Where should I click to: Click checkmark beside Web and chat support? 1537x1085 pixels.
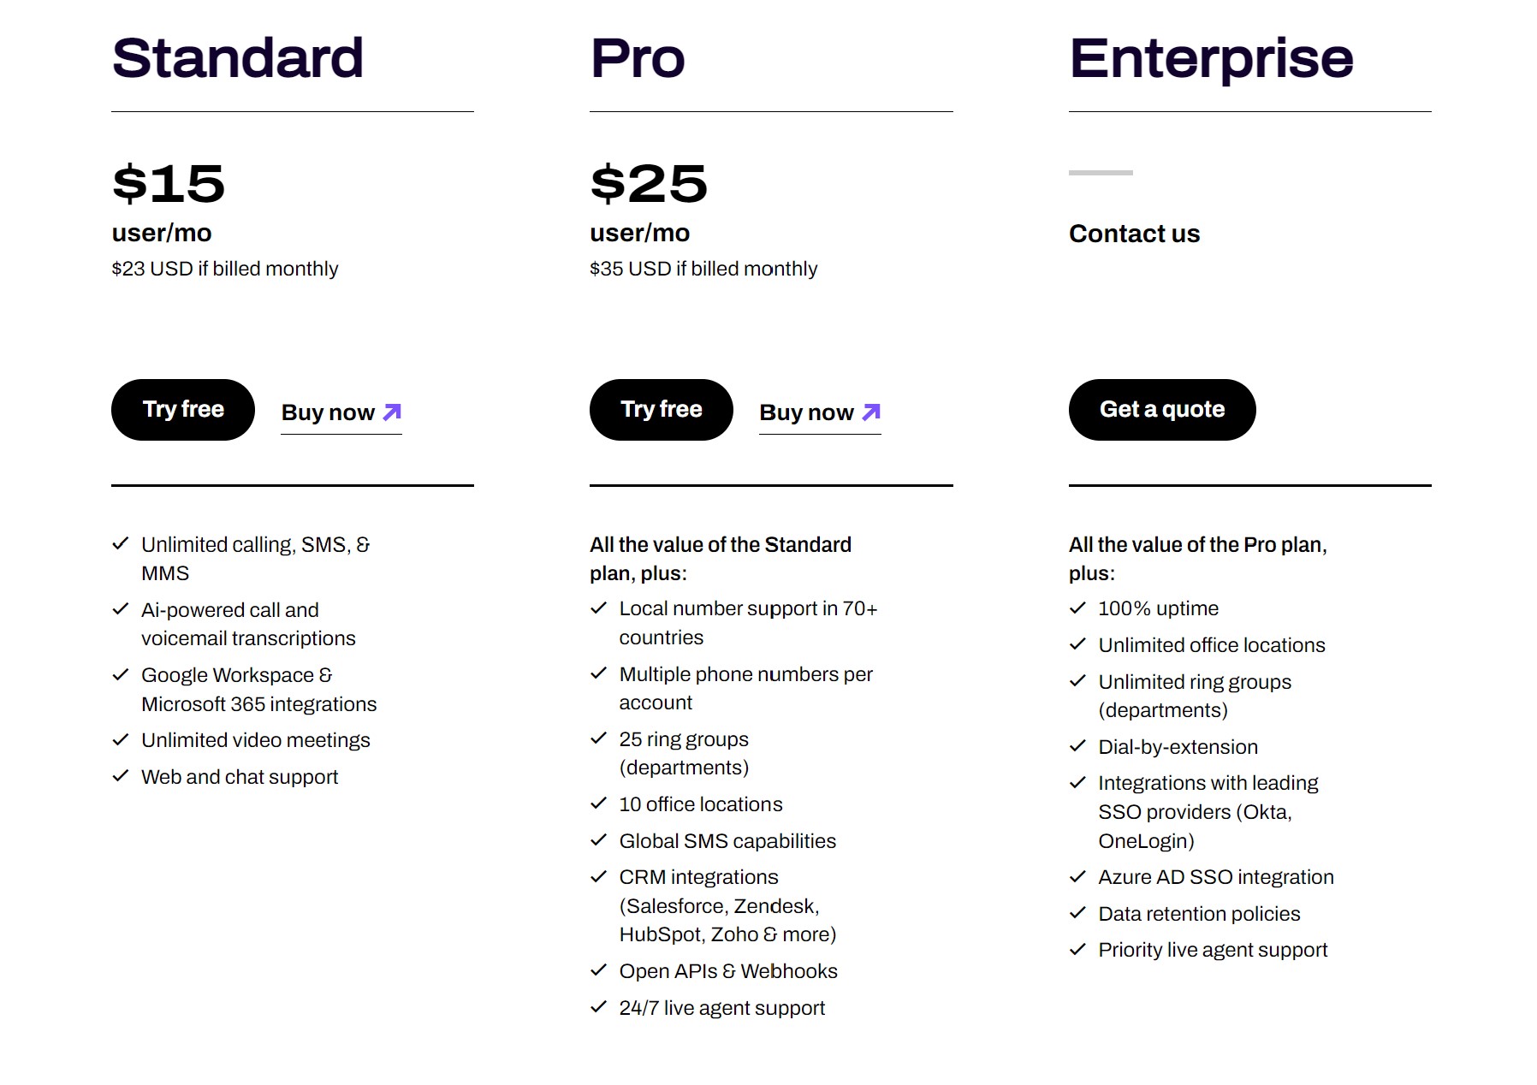121,777
